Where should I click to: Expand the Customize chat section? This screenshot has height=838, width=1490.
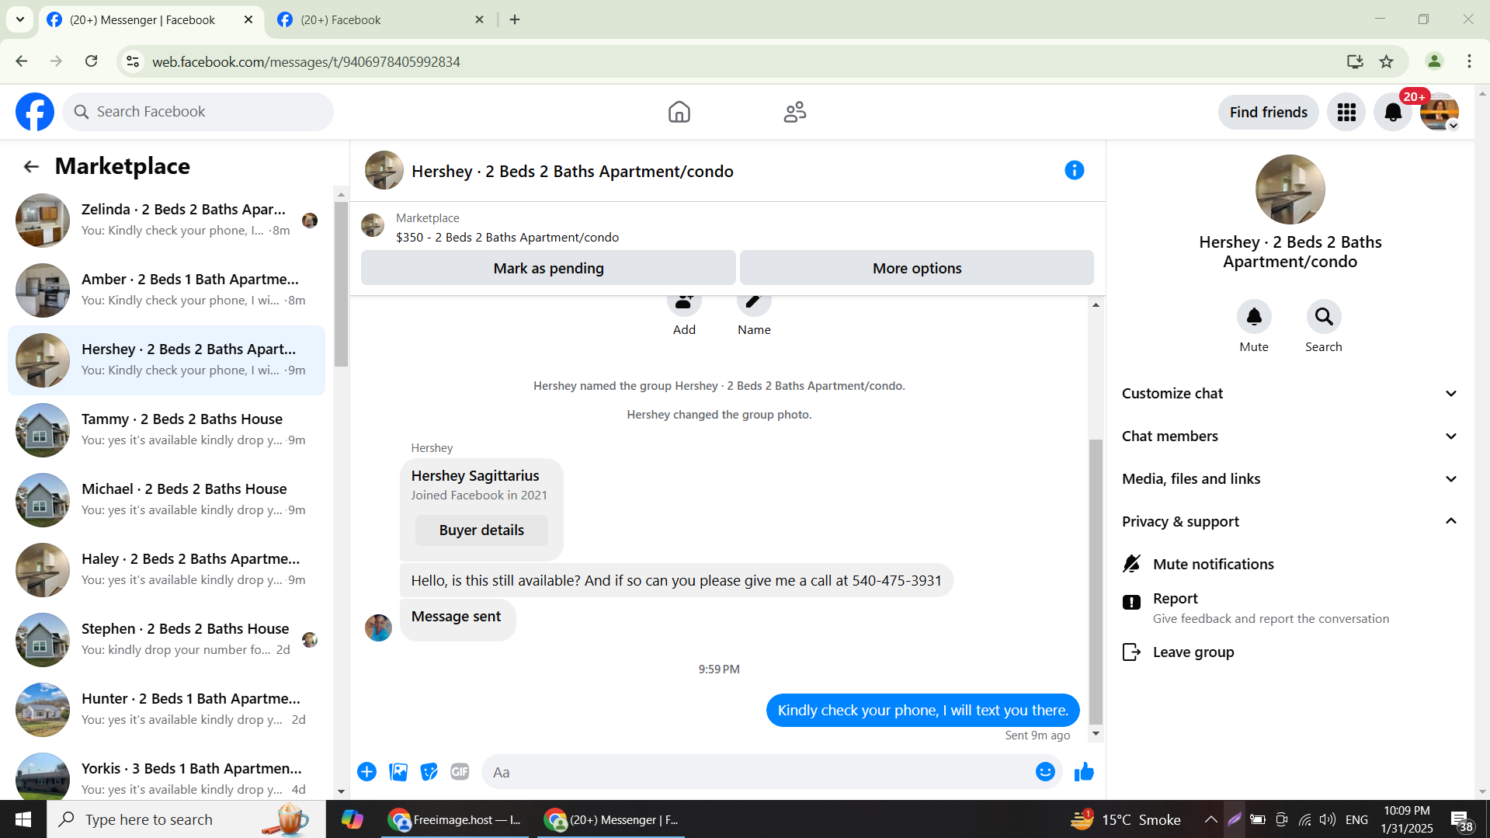pyautogui.click(x=1290, y=393)
